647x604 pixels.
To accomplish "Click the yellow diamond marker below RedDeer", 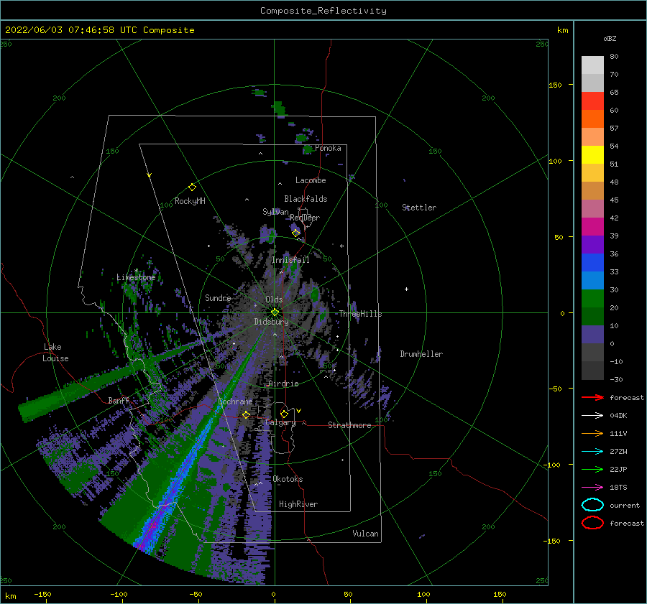I will coord(296,233).
